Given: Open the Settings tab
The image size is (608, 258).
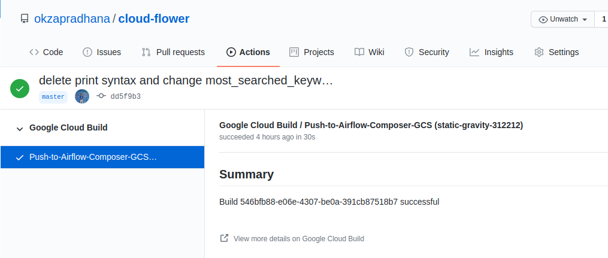Looking at the screenshot, I should click(556, 52).
